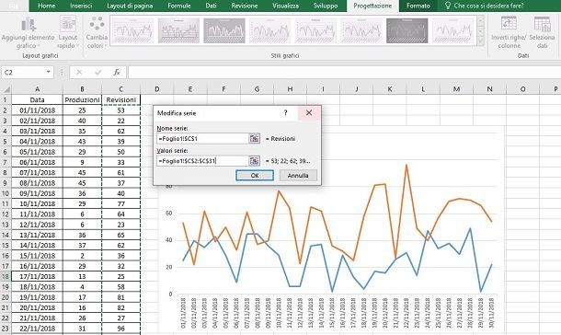Select Revisioni value 77
This screenshot has height=335, width=561.
120,203
